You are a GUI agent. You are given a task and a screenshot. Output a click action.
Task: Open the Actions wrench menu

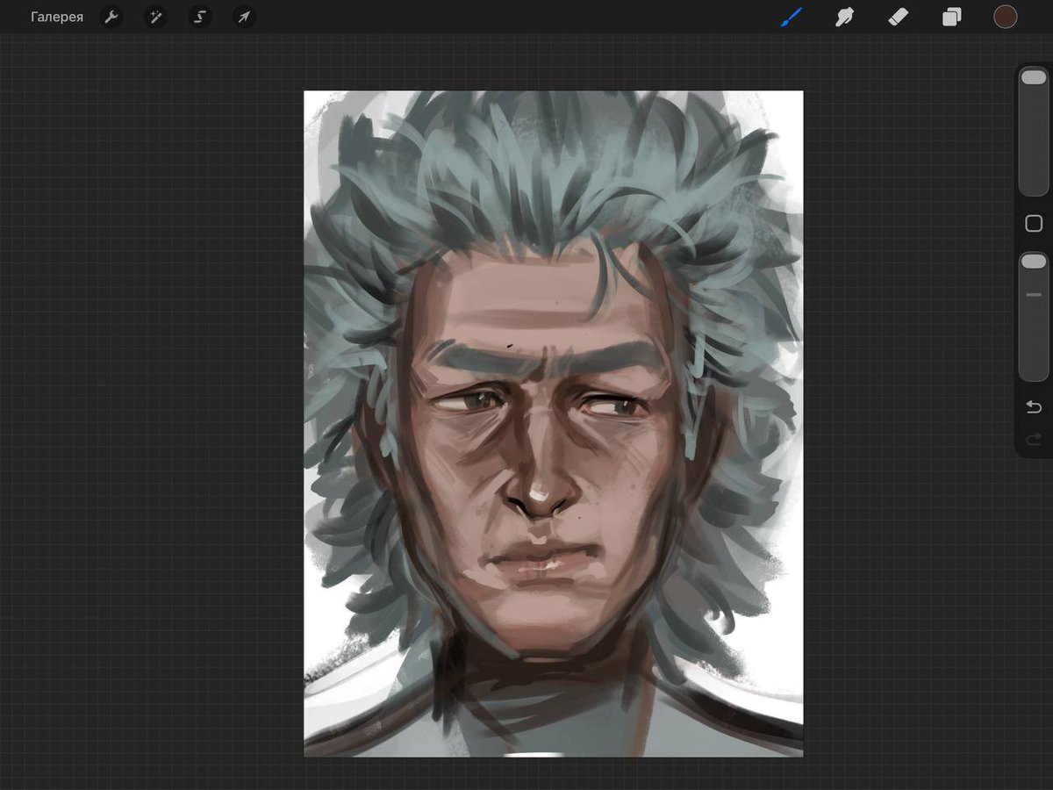click(111, 17)
